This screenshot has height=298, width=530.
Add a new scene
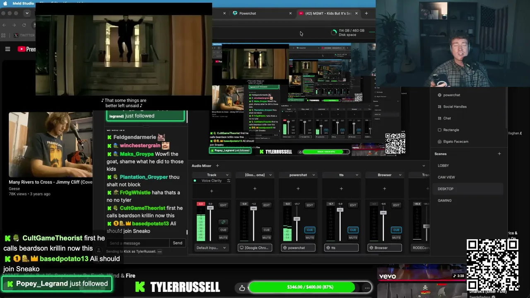(499, 154)
